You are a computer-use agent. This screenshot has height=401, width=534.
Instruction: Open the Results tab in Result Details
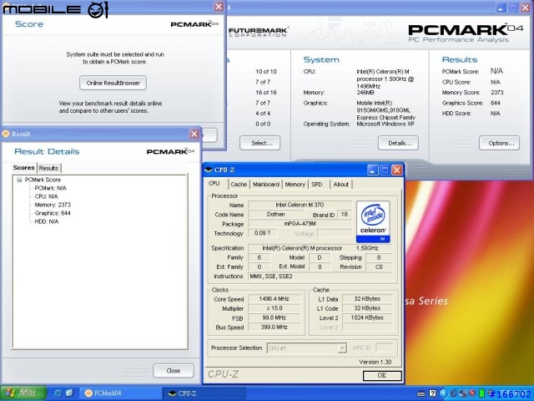point(48,168)
